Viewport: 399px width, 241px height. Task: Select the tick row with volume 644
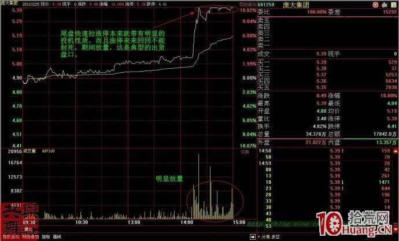(x=324, y=188)
